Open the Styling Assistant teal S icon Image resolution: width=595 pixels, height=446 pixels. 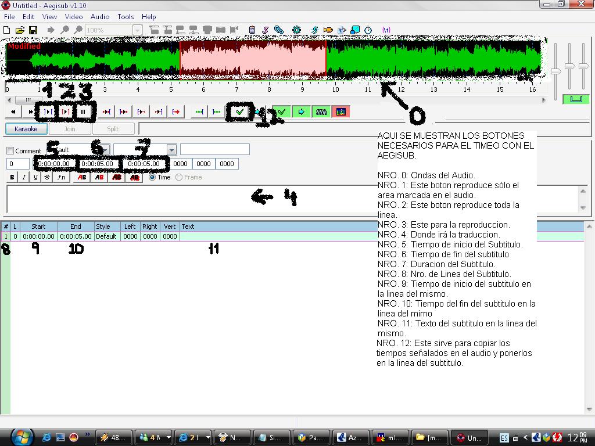coord(314,30)
